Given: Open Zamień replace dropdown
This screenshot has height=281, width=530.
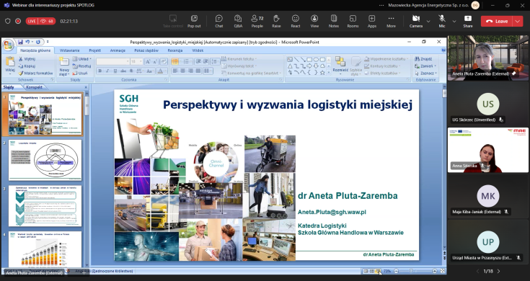Looking at the screenshot, I should click(425, 66).
